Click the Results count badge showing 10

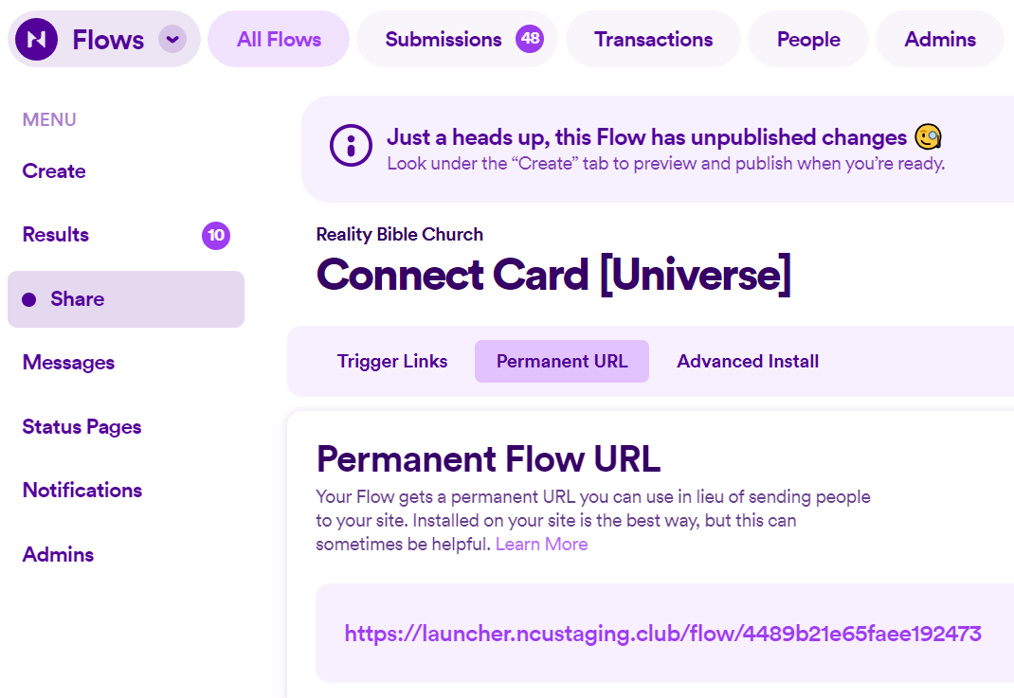(x=216, y=235)
